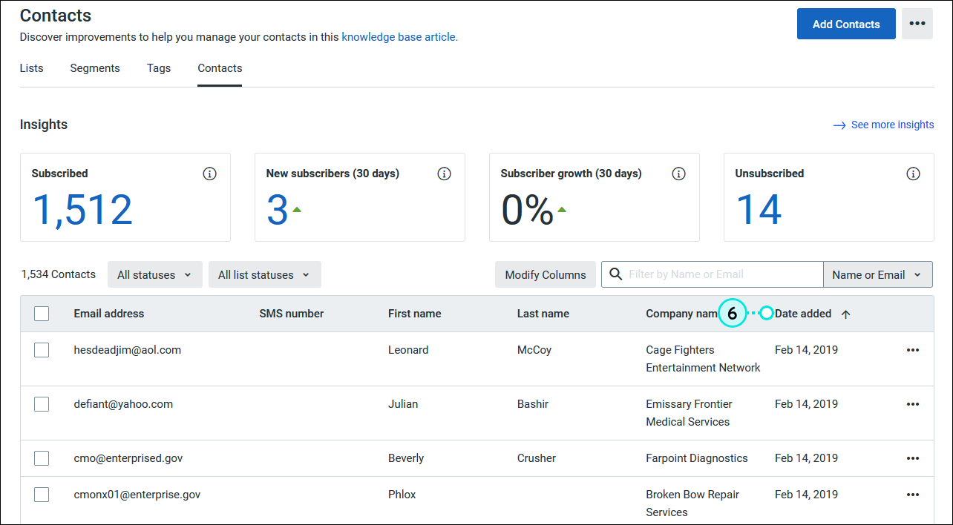This screenshot has height=525, width=953.
Task: Click the 14 Unsubscribed count
Action: pos(759,210)
